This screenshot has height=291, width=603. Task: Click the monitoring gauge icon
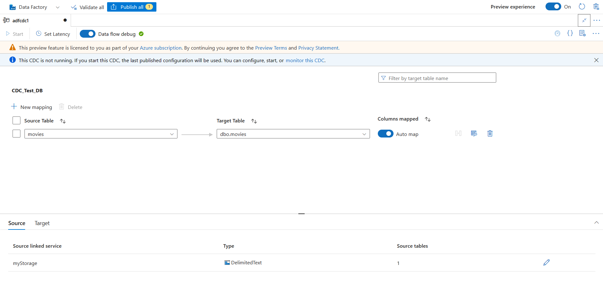point(557,33)
